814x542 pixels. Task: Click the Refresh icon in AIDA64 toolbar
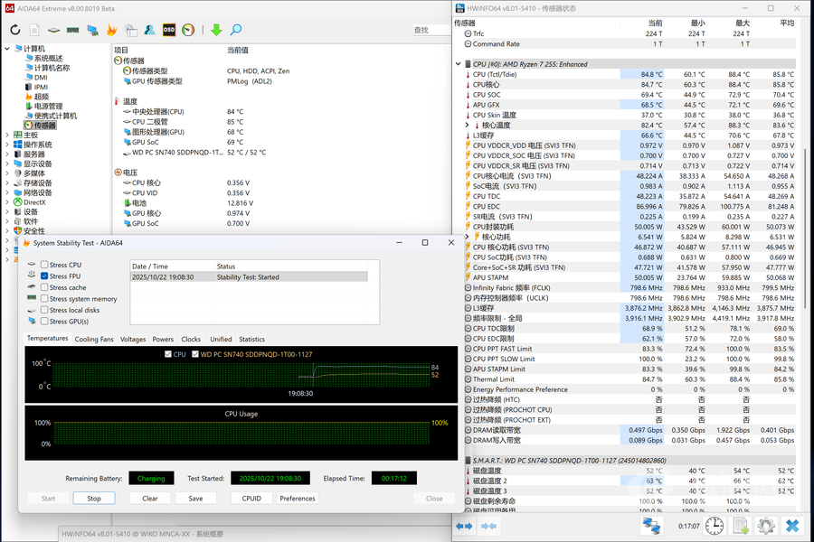(15, 30)
